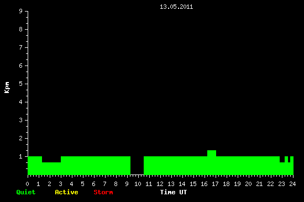Click the hour 24 tick label
The height and width of the screenshot is (202, 304).
(292, 184)
